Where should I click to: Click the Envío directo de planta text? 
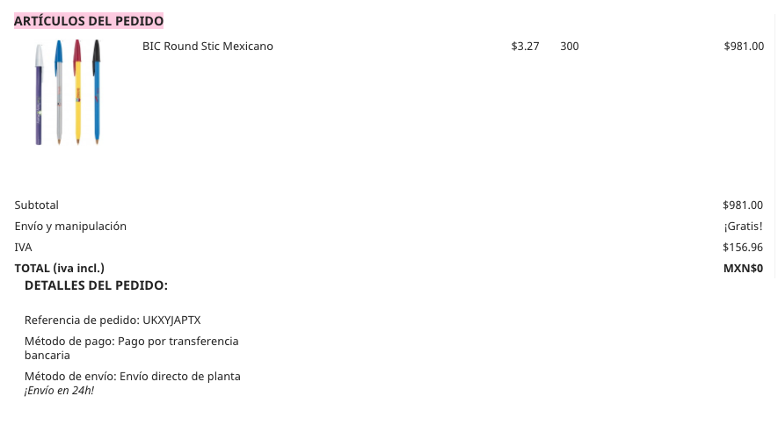pyautogui.click(x=180, y=377)
